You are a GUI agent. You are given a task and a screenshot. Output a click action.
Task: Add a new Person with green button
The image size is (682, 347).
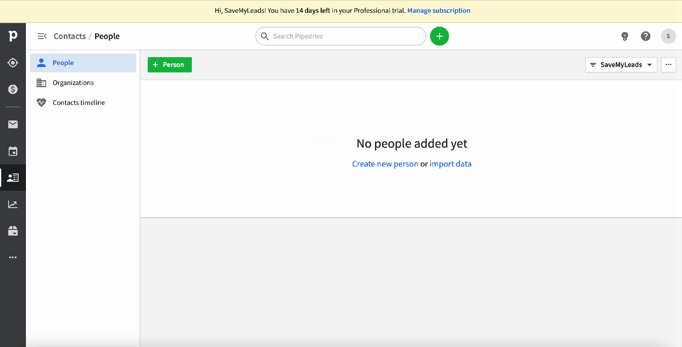coord(170,65)
